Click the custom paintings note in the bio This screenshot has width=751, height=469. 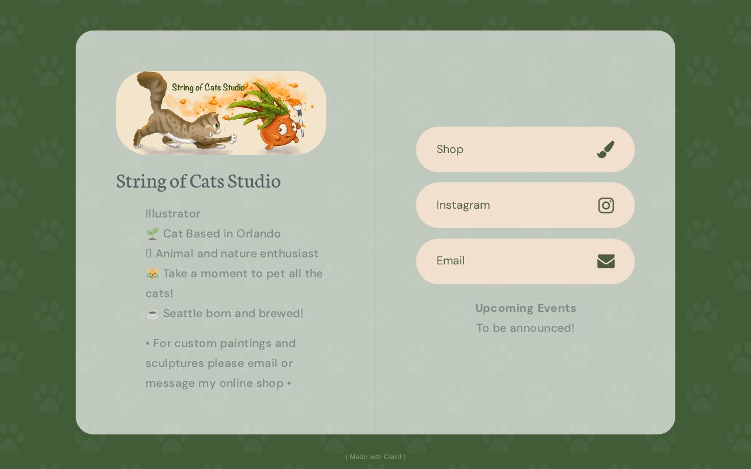pos(221,363)
